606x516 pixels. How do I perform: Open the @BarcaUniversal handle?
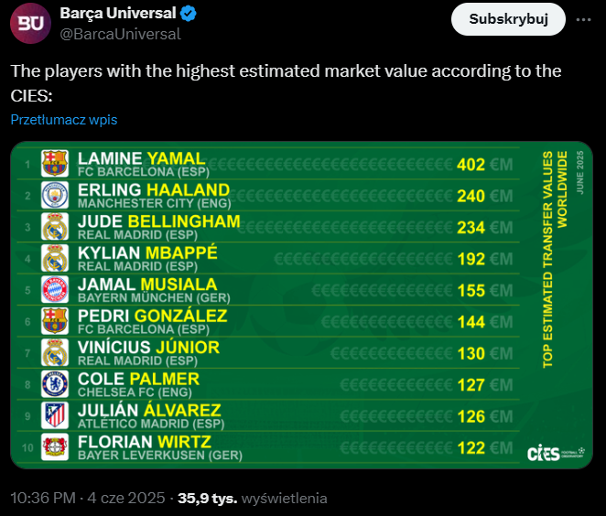point(120,34)
